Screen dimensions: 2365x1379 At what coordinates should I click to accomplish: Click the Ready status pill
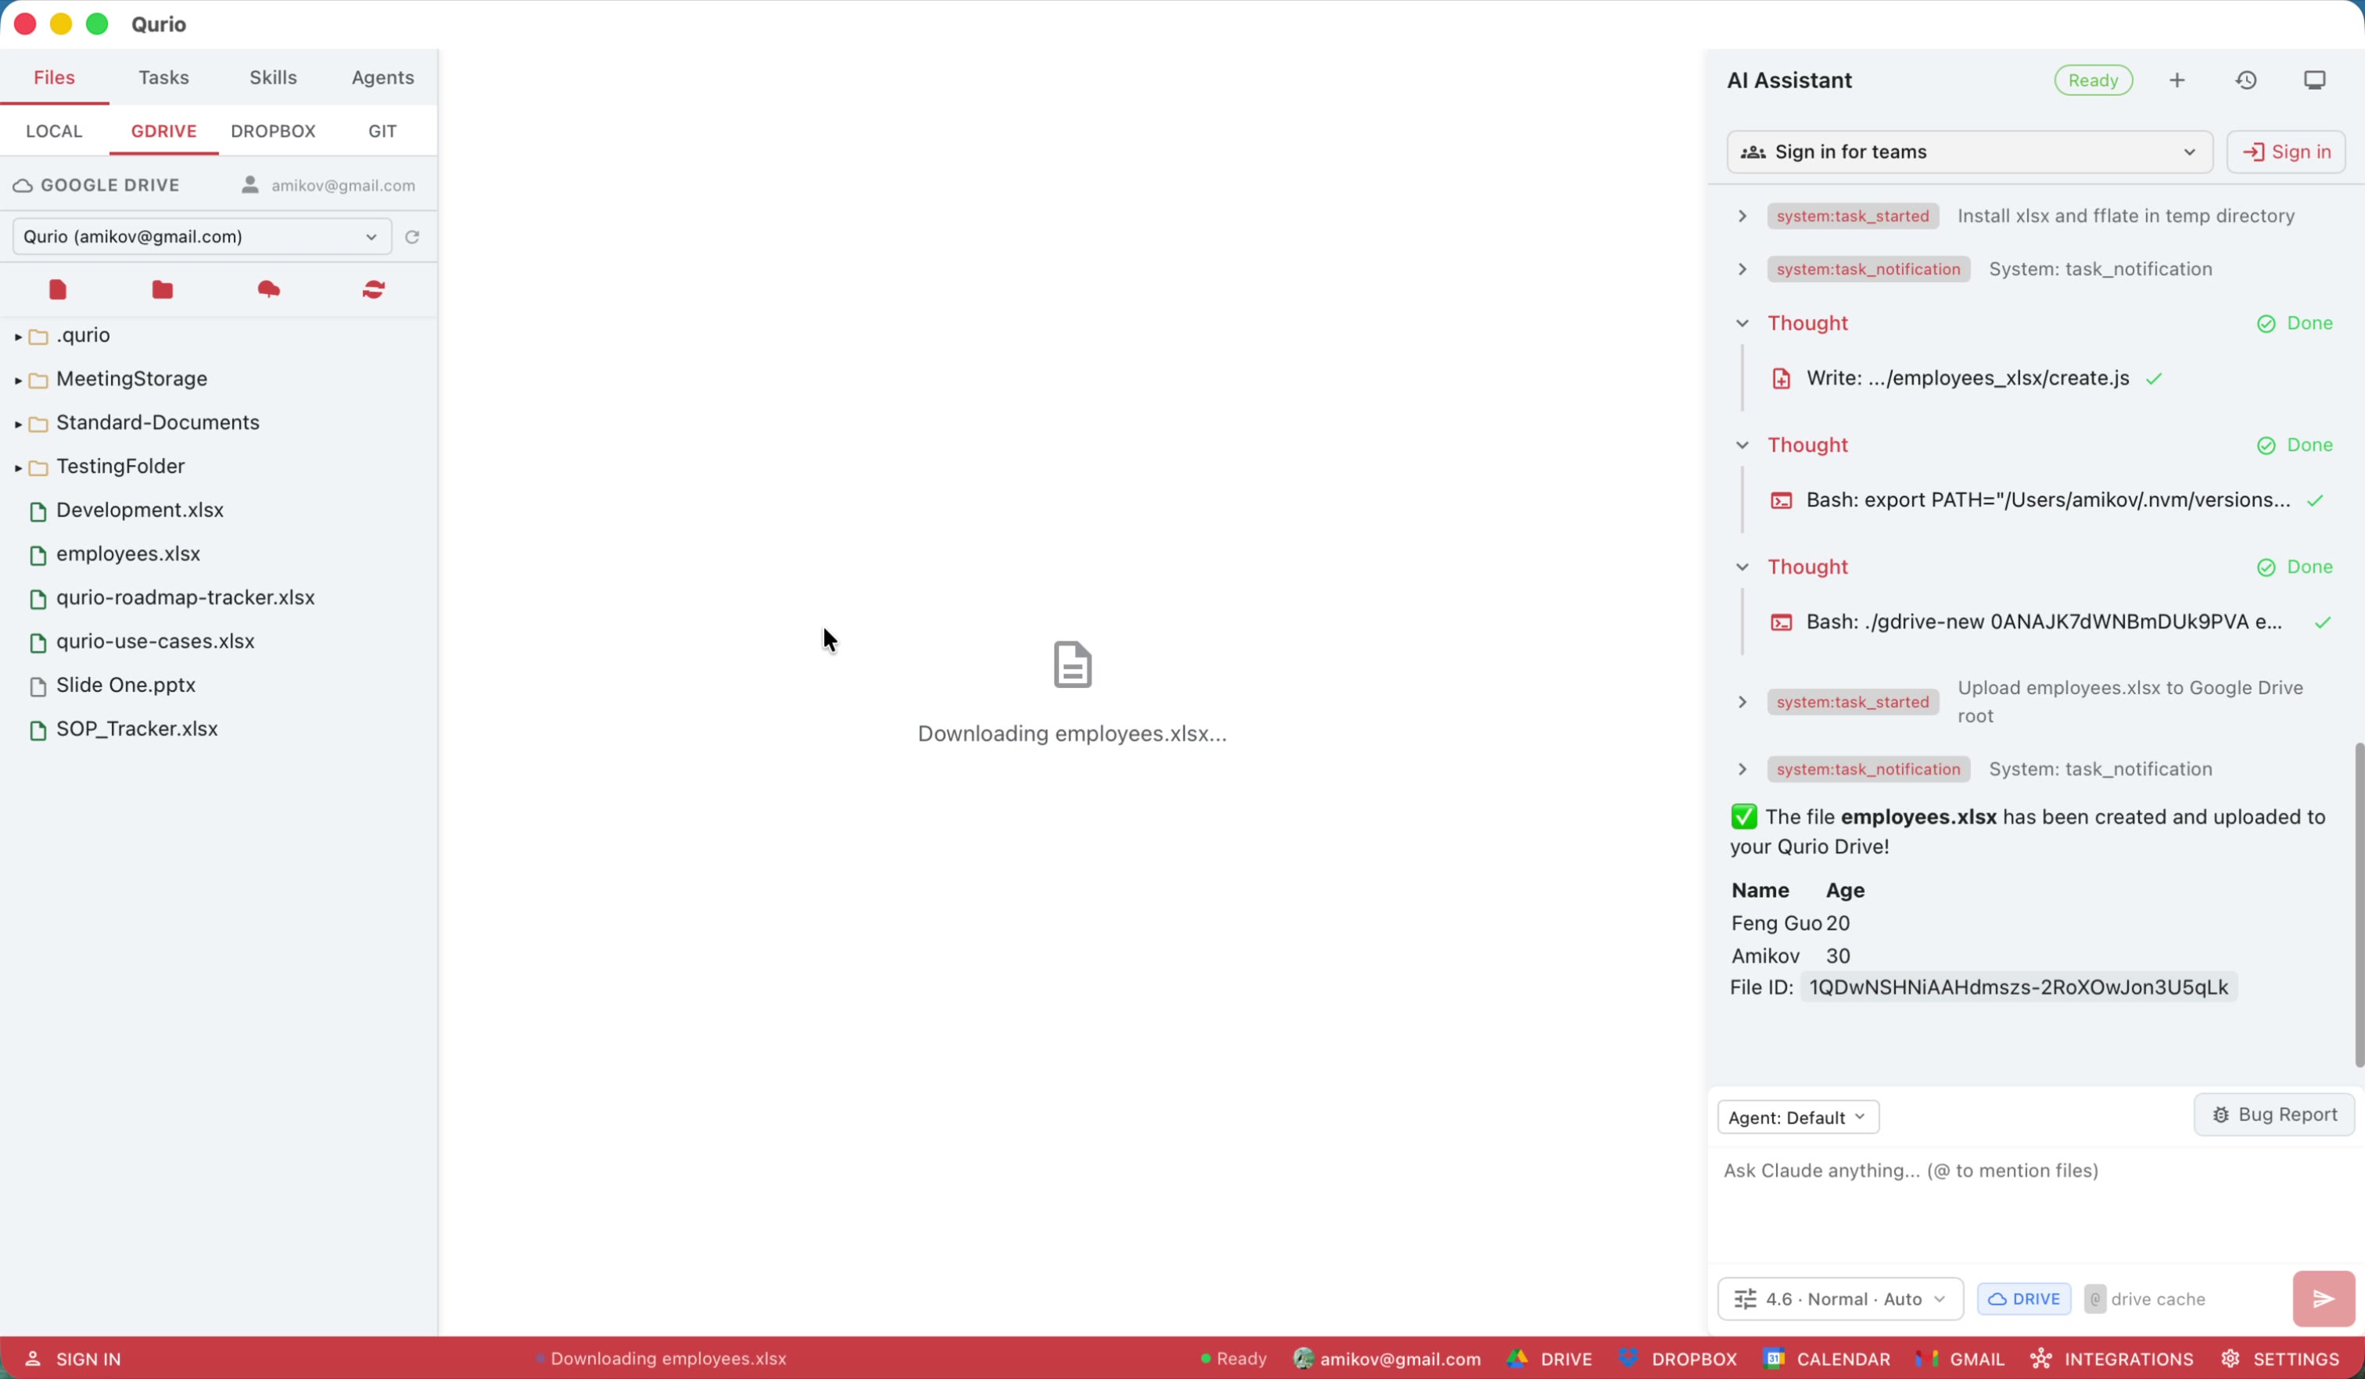[2094, 80]
